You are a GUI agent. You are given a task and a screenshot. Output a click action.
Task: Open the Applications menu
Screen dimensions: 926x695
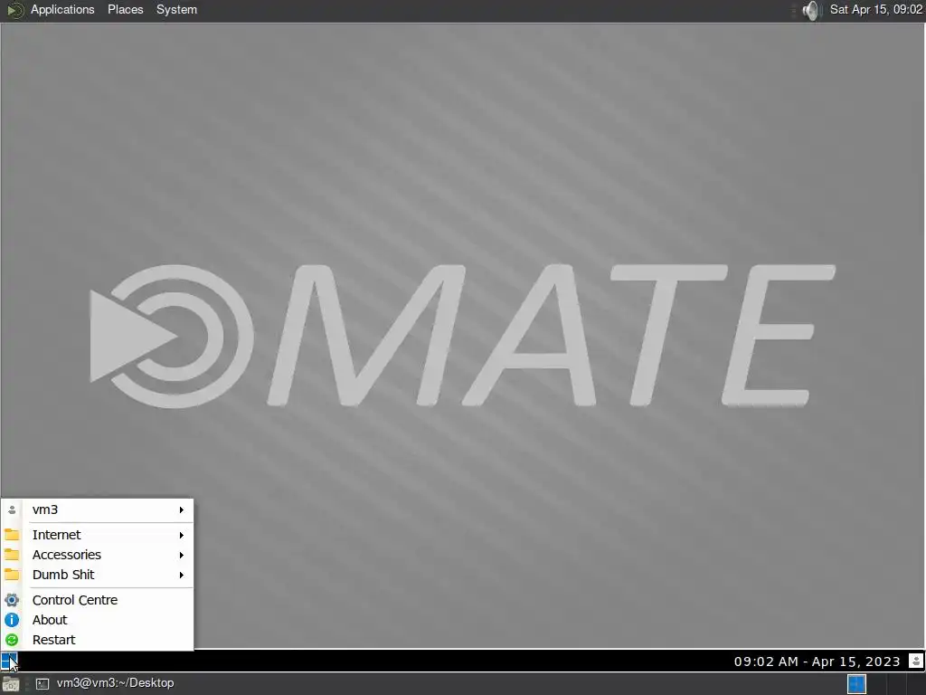point(62,9)
